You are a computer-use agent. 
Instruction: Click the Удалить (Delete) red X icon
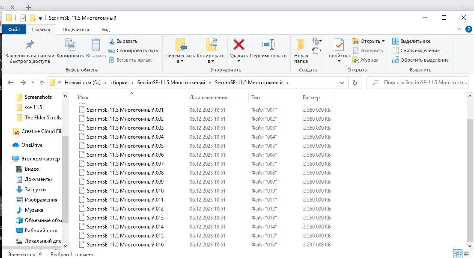[x=238, y=44]
